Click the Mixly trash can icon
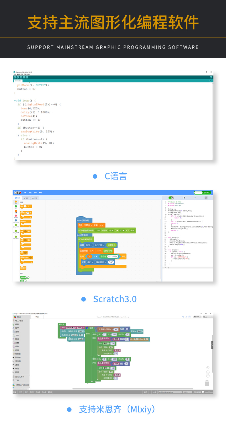The width and height of the screenshot is (226, 423). click(x=207, y=383)
